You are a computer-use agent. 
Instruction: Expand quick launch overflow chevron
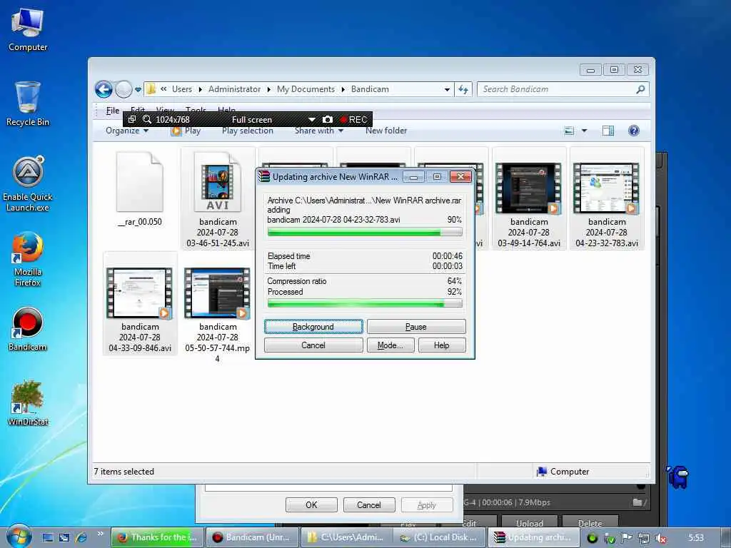pyautogui.click(x=100, y=534)
